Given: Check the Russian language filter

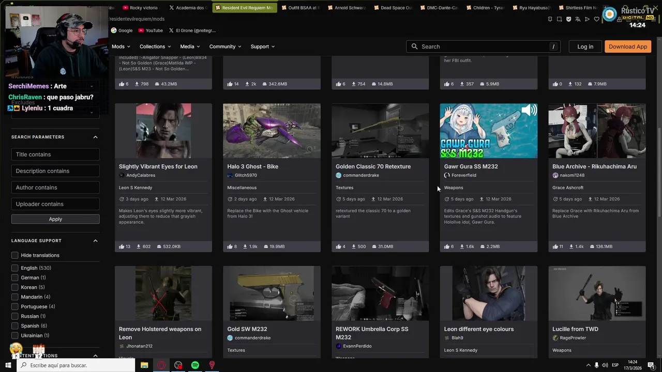Looking at the screenshot, I should click(x=15, y=316).
